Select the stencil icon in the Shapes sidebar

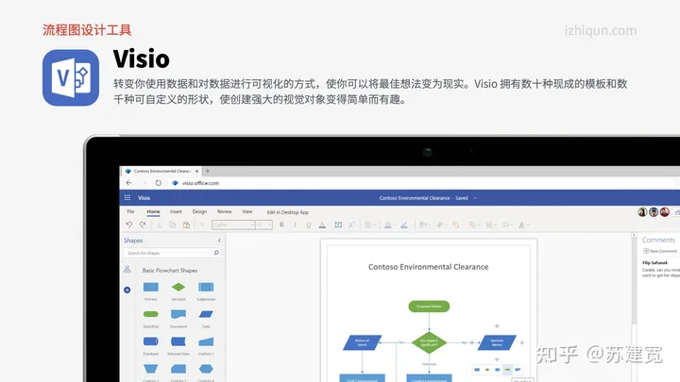pos(127,270)
